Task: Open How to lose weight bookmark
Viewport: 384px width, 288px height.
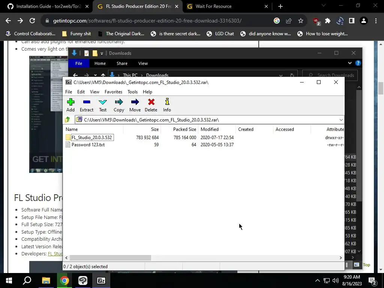Action: (x=322, y=34)
